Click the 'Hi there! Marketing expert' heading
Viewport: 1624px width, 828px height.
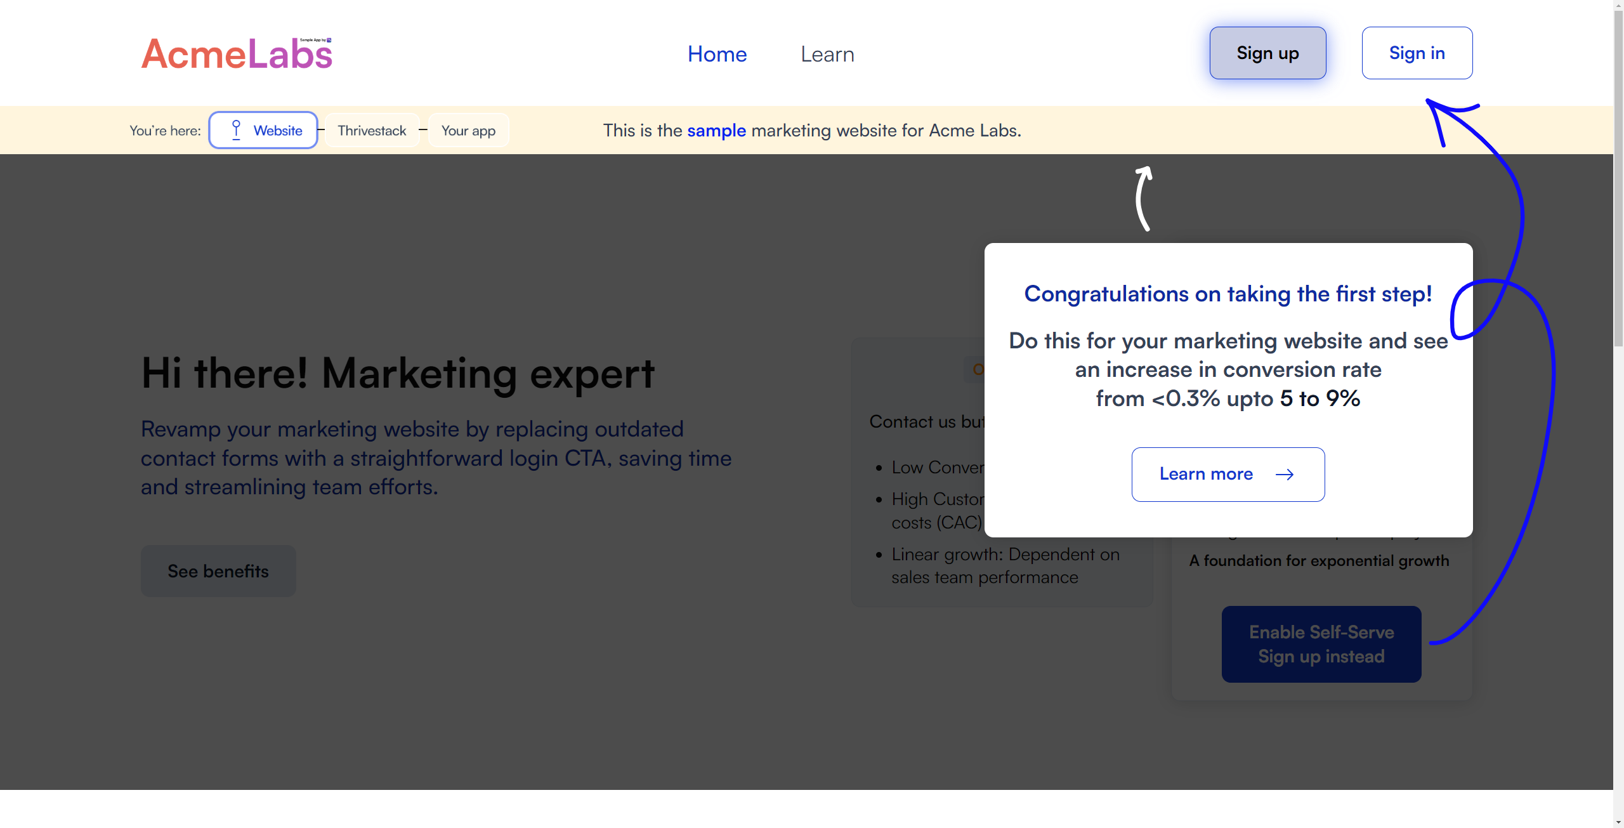[398, 373]
